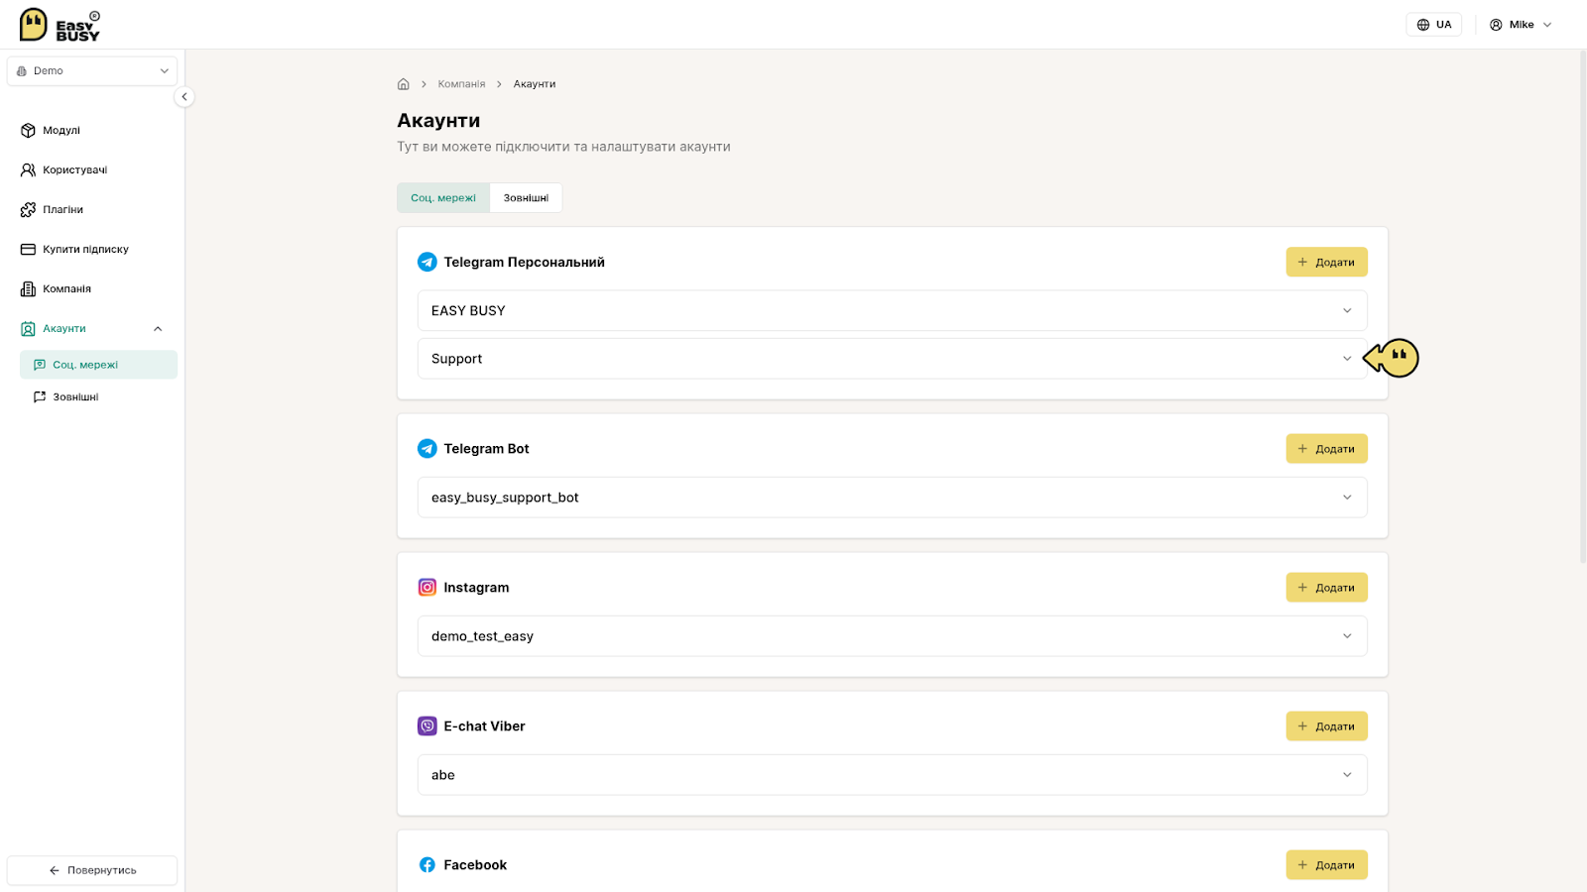Add an E-chat Viber account
Screen dimensions: 1587x892
tap(1326, 726)
